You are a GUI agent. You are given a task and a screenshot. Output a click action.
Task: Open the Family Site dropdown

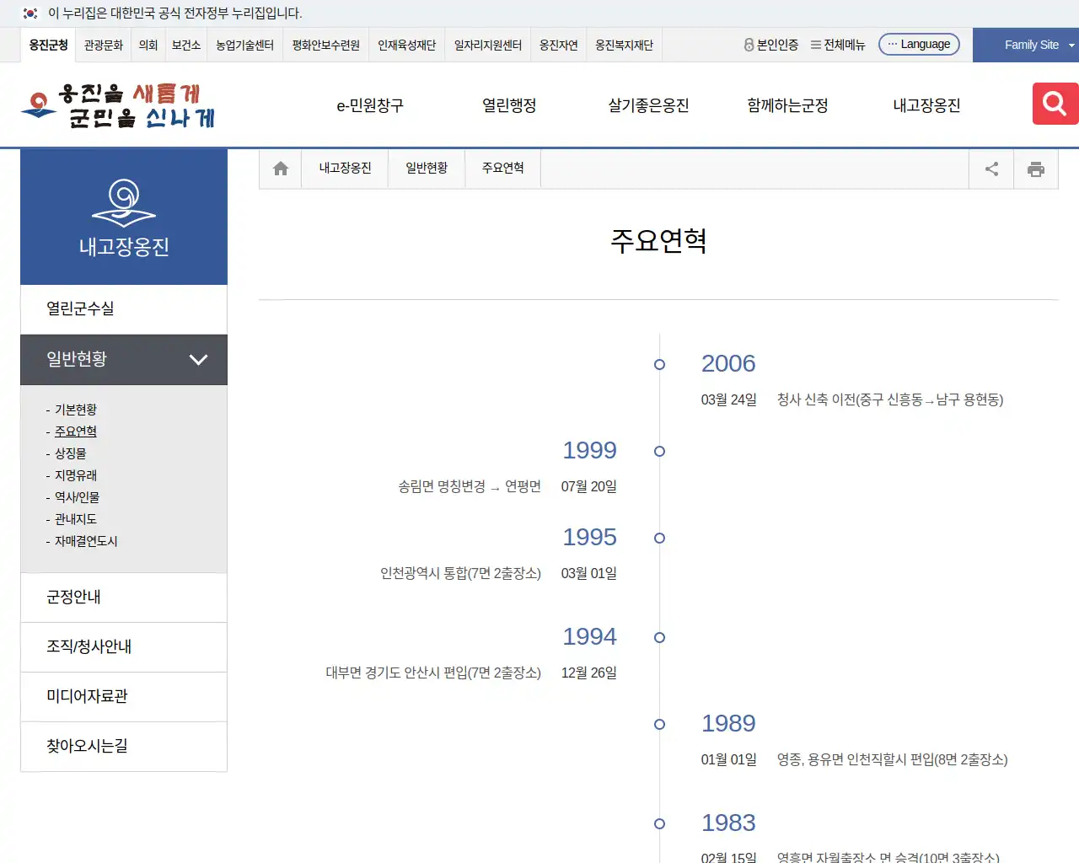1030,45
